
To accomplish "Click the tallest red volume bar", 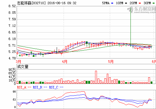I will 96,77.
